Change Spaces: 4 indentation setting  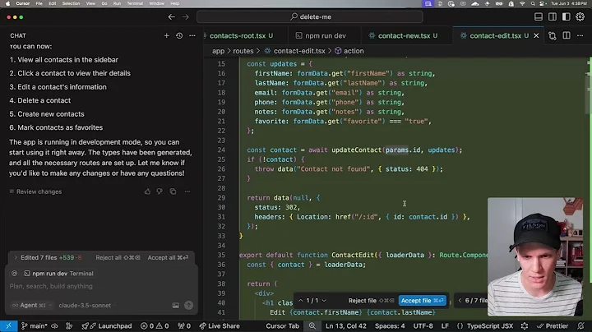click(390, 326)
